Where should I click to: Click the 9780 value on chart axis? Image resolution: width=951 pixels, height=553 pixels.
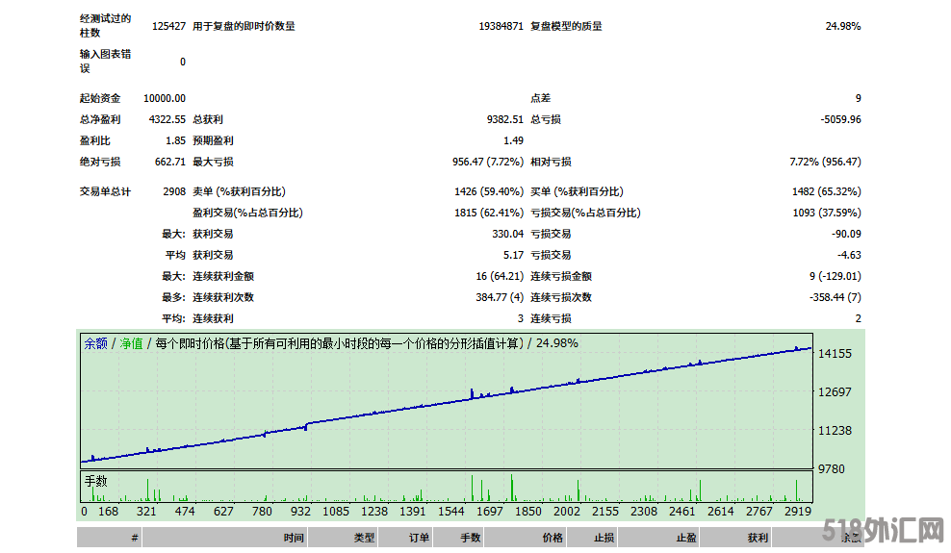(x=834, y=469)
